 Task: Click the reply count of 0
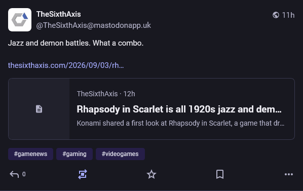(24, 174)
